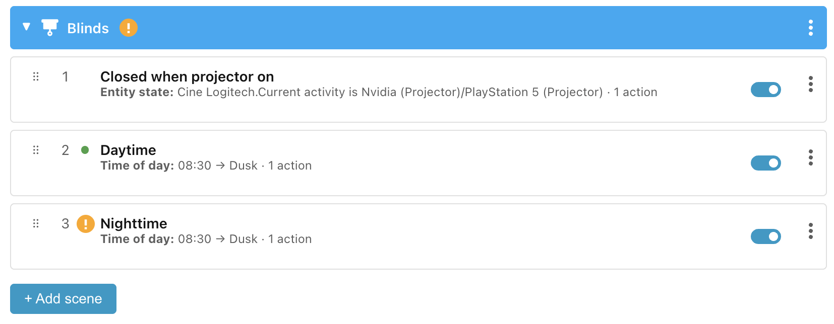834x324 pixels.
Task: Open the Daytime scene title
Action: coord(128,150)
